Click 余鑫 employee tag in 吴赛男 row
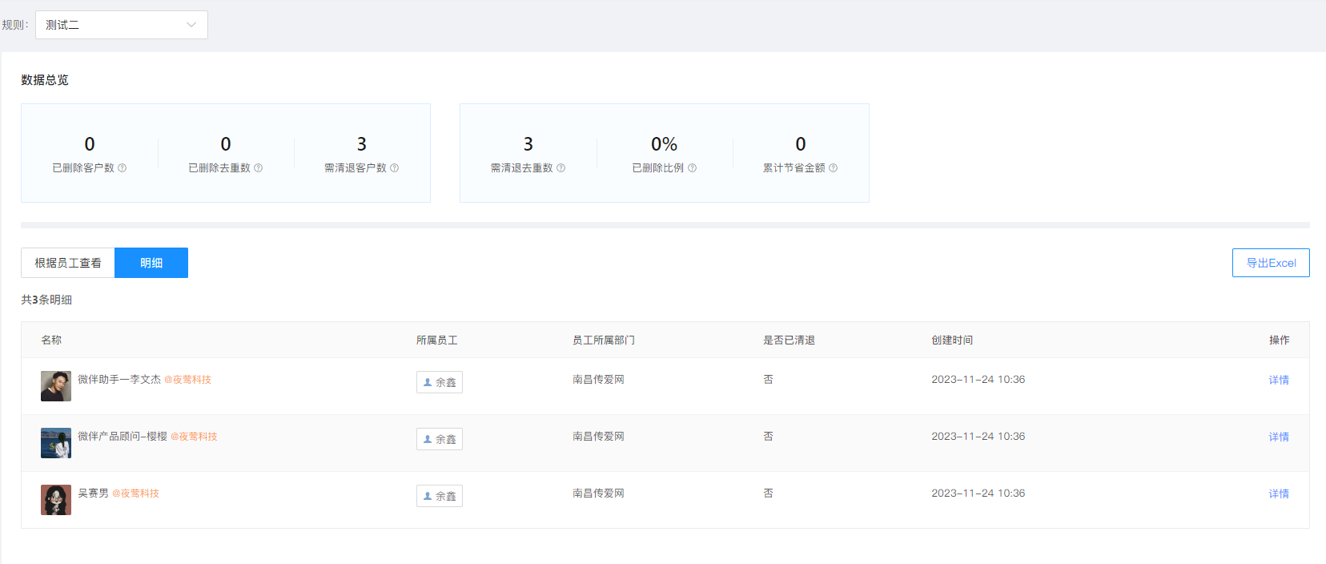Screen dimensions: 1326x564 pyautogui.click(x=440, y=497)
